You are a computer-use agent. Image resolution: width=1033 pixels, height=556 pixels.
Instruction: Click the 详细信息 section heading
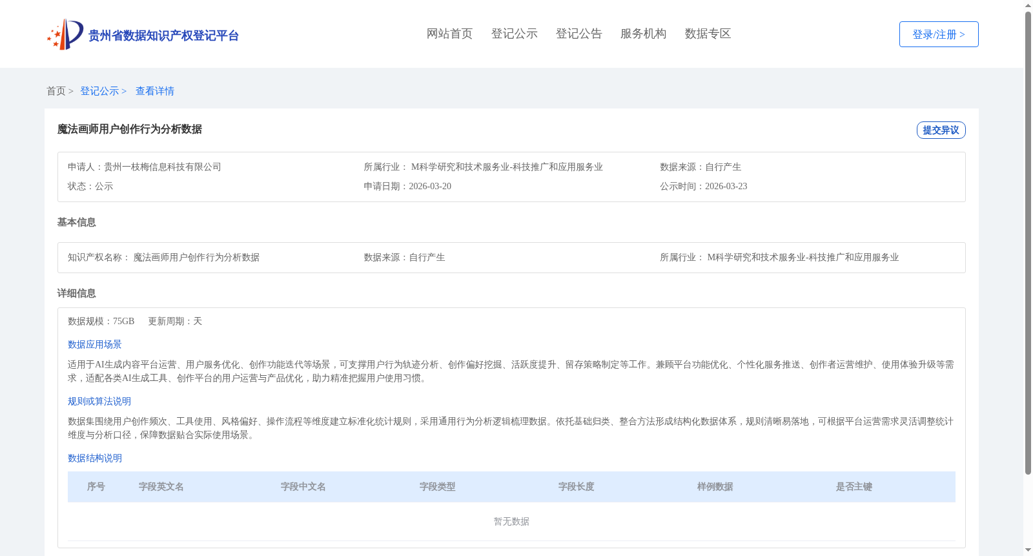point(76,293)
